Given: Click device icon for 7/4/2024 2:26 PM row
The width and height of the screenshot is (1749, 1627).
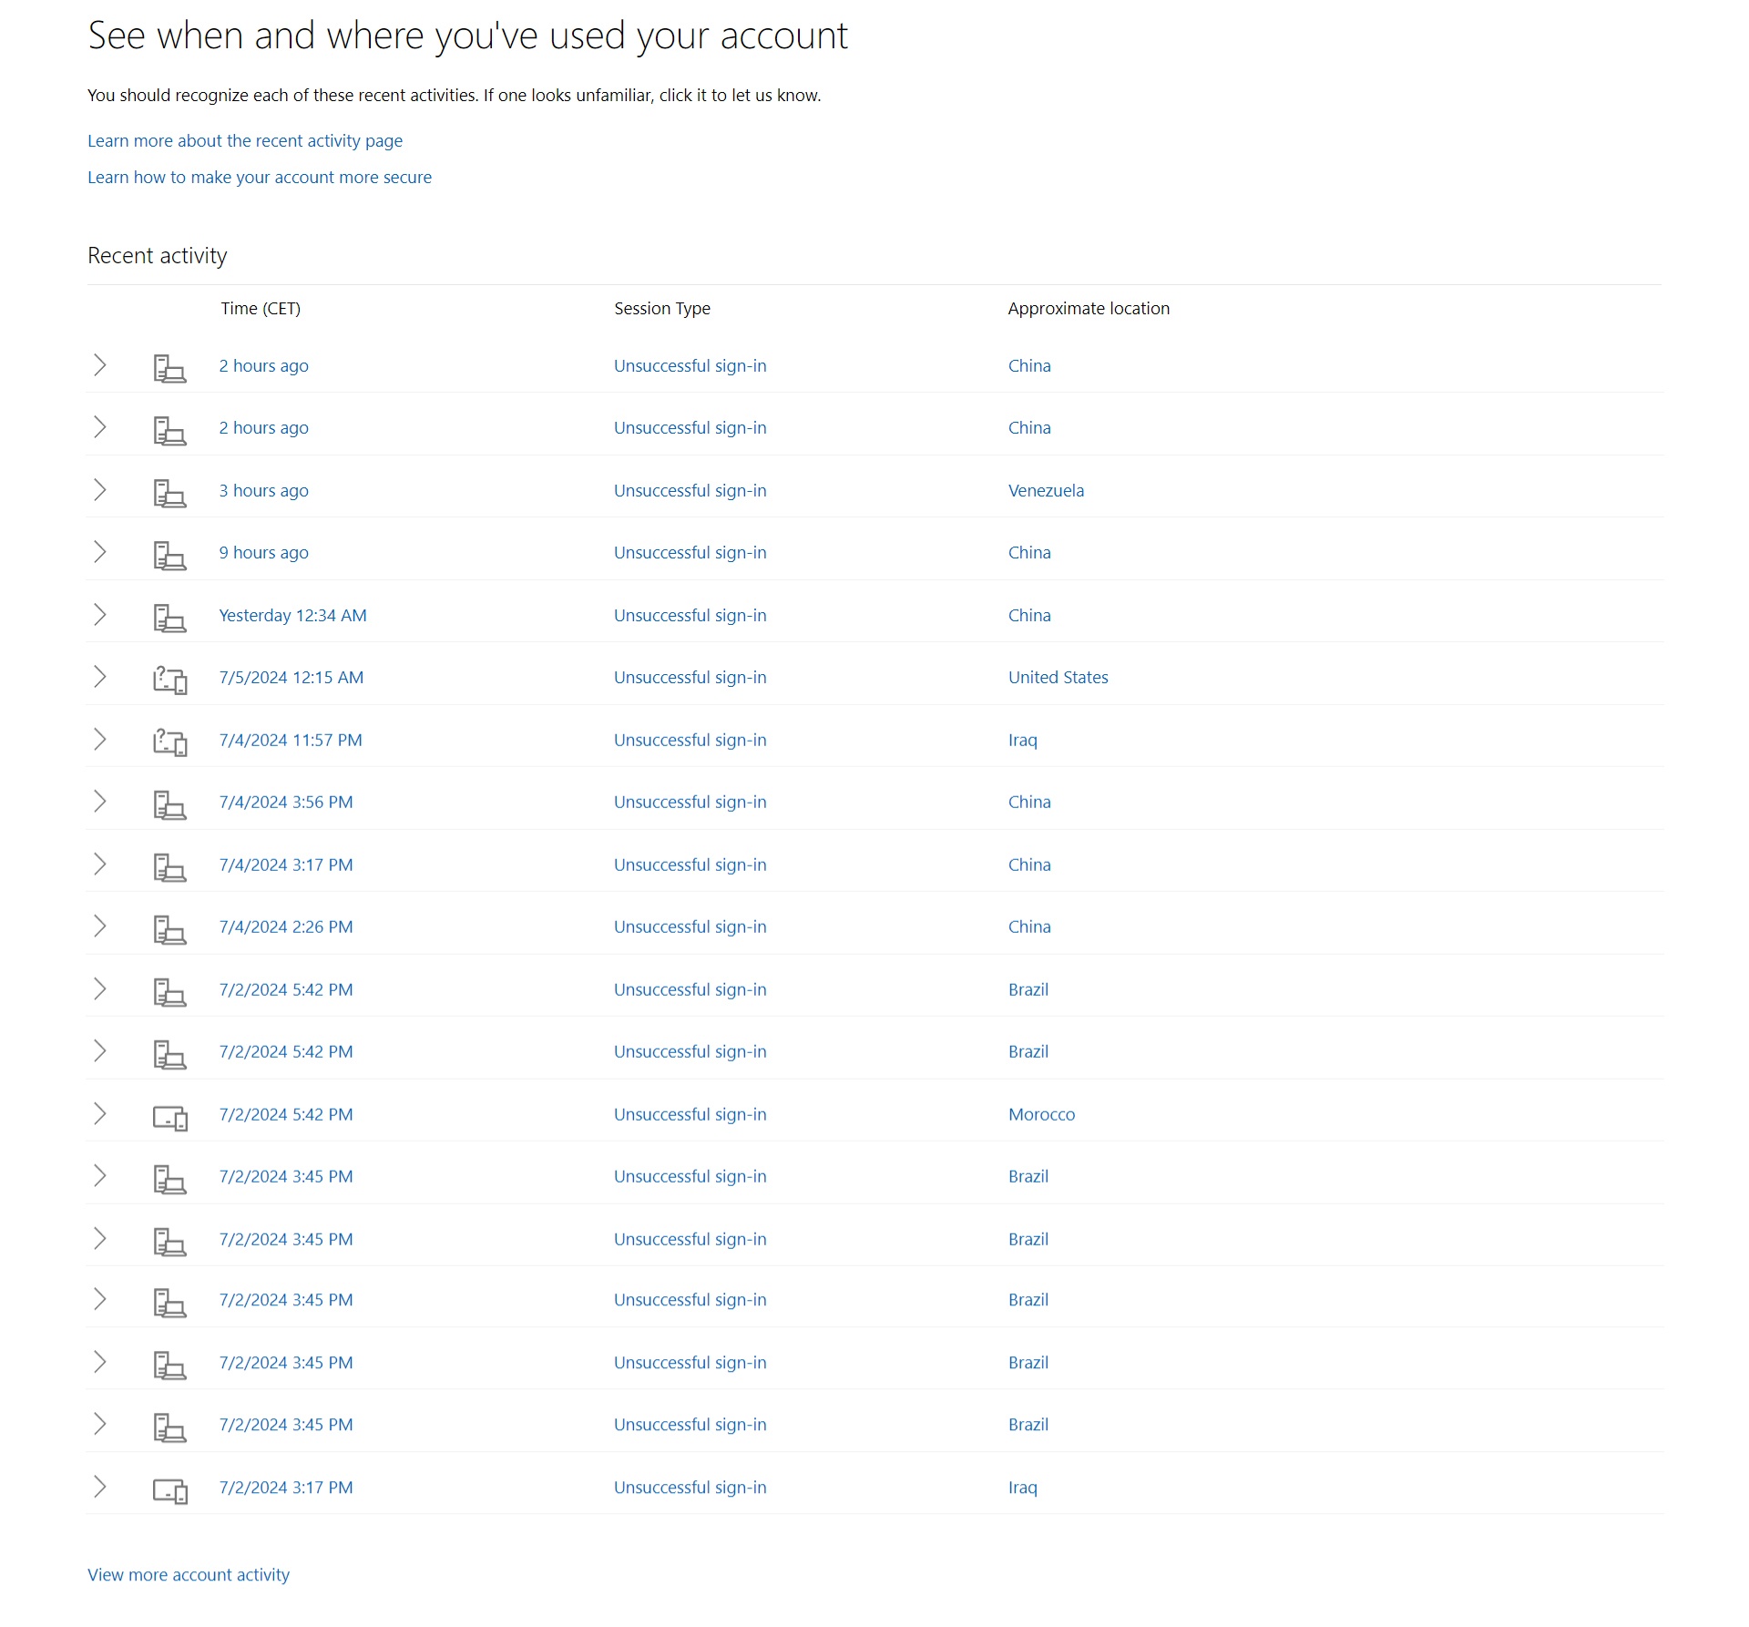Looking at the screenshot, I should coord(169,929).
